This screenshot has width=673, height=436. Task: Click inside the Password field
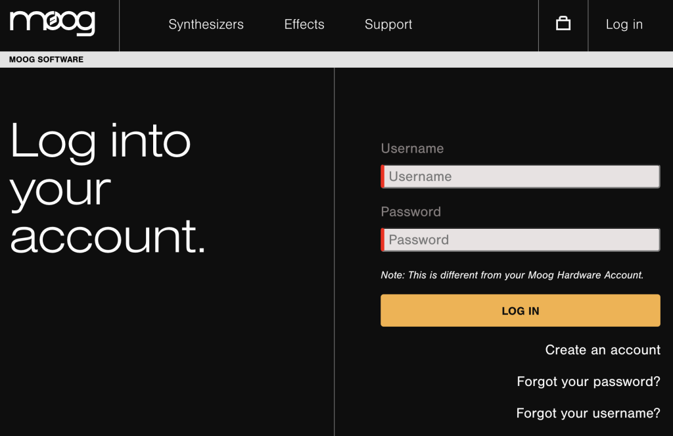coord(521,239)
